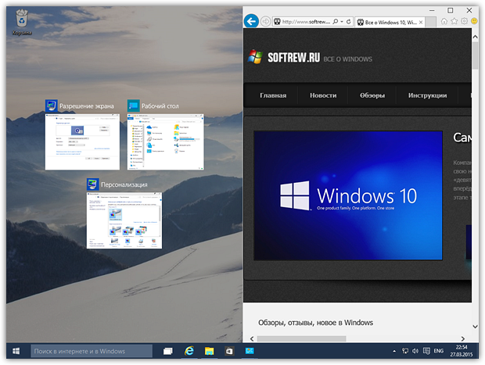
Task: Select the Рабочий стол window thumbnail
Action: pos(166,142)
